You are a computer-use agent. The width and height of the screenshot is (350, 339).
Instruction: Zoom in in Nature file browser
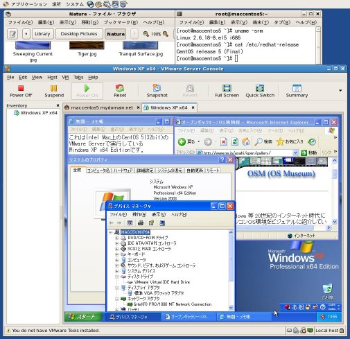point(166,34)
